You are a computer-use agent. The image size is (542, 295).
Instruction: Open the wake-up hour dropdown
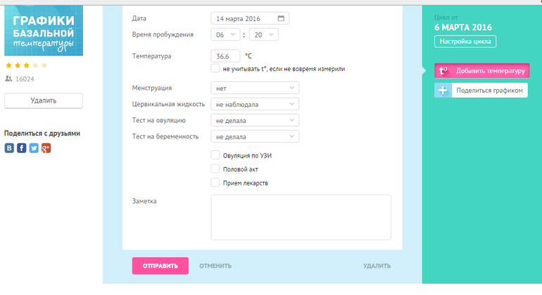coord(225,34)
